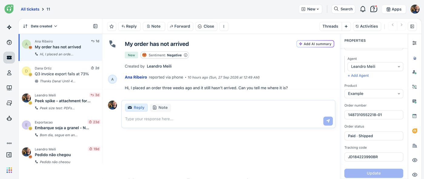Image resolution: width=424 pixels, height=179 pixels.
Task: Click the New status badge
Action: [x=131, y=55]
